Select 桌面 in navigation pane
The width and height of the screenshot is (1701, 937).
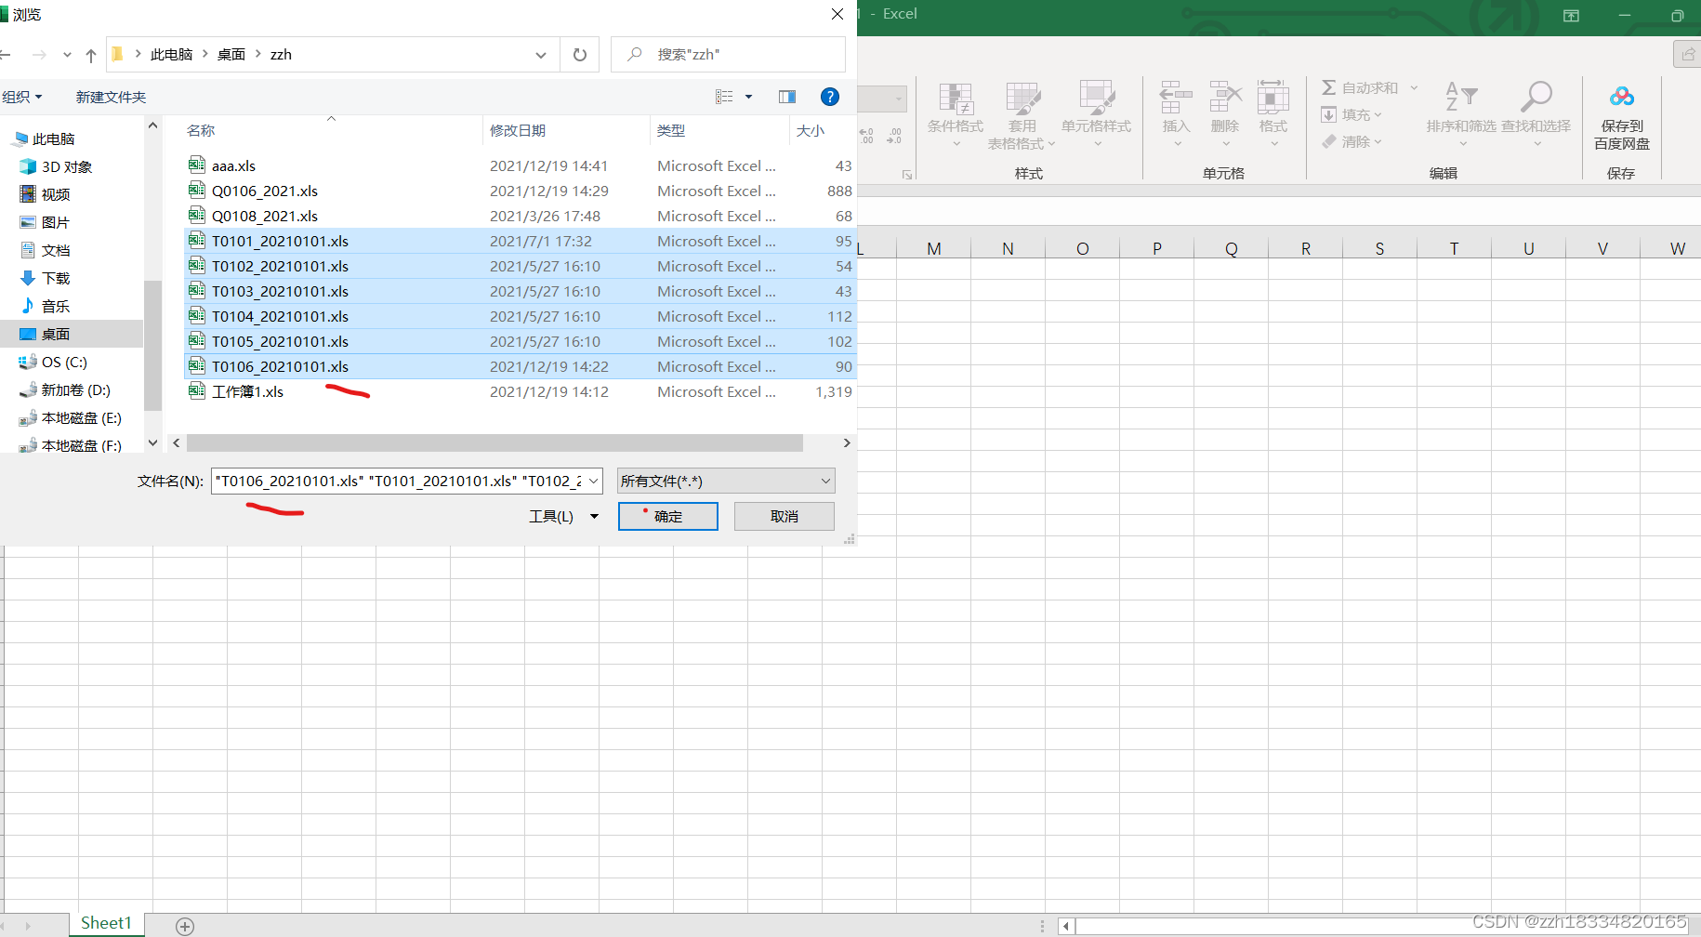tap(72, 334)
